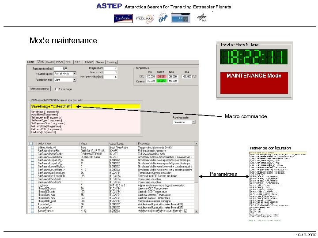Switch to the TSYNC tab
Image resolution: width=318 pixels, height=238 pixels.
(89, 62)
